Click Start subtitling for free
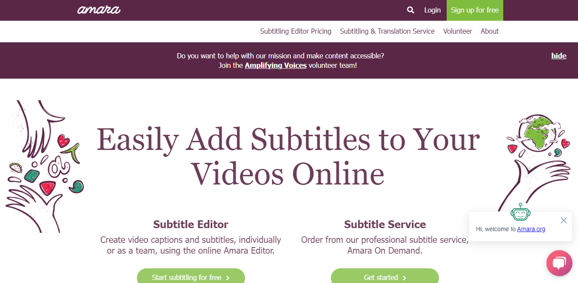Image resolution: width=578 pixels, height=283 pixels. (191, 277)
